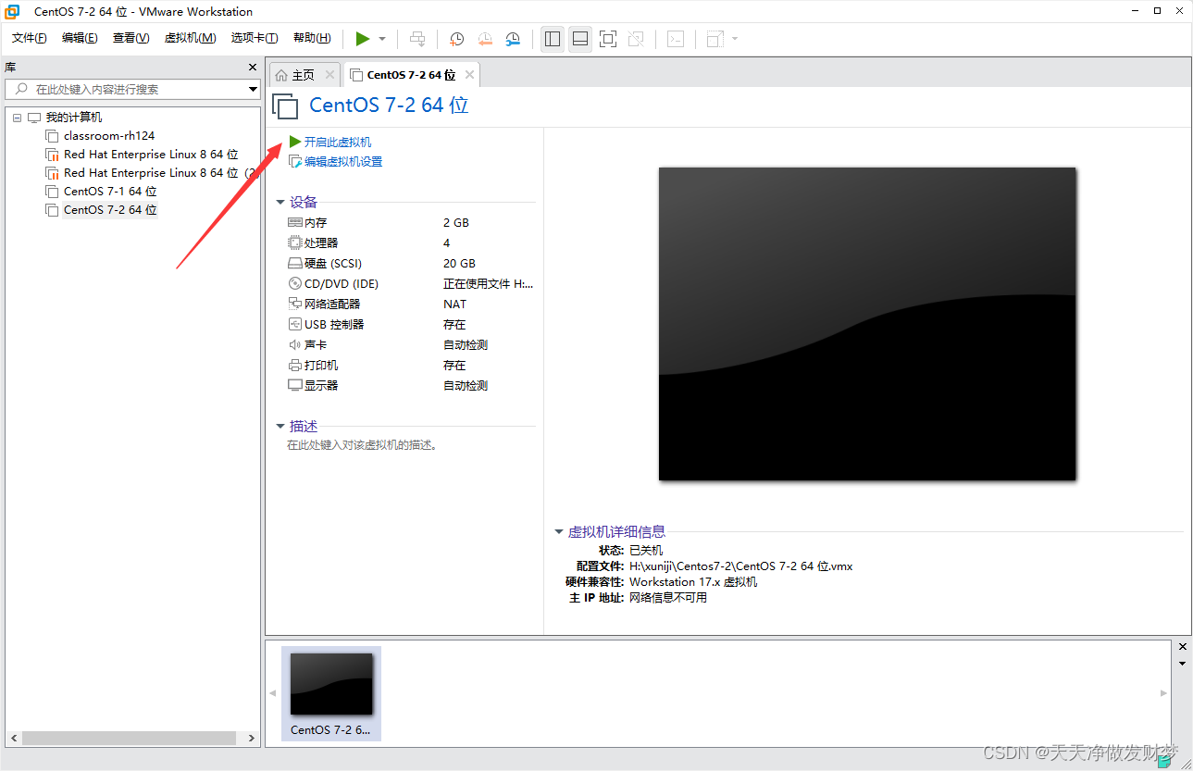Open the 文件(F) menu
The width and height of the screenshot is (1193, 771).
[x=30, y=38]
